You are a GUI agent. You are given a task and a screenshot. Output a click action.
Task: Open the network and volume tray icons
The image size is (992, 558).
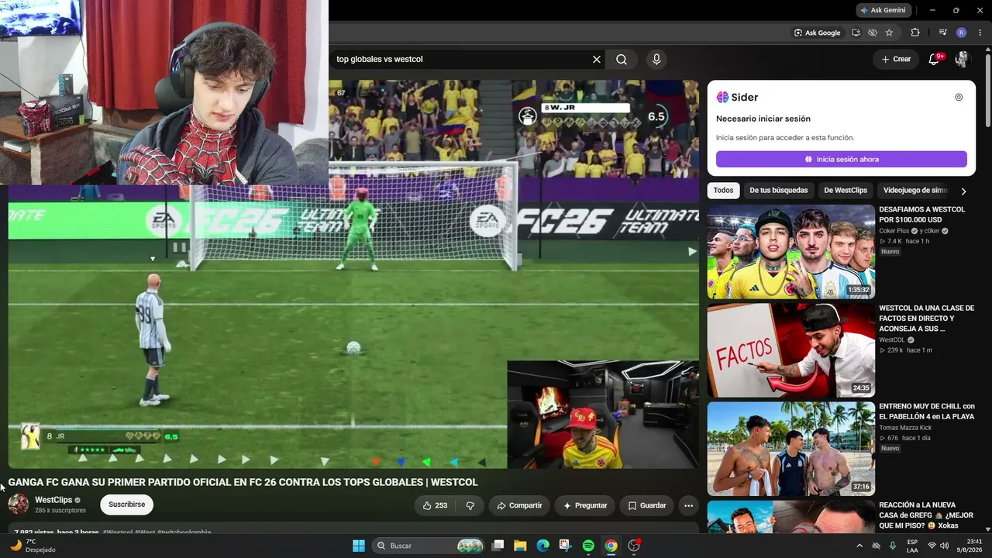pos(939,546)
